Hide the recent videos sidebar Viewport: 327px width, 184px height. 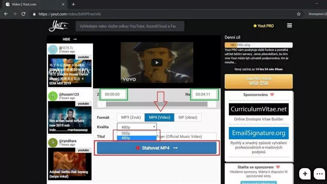(70, 39)
